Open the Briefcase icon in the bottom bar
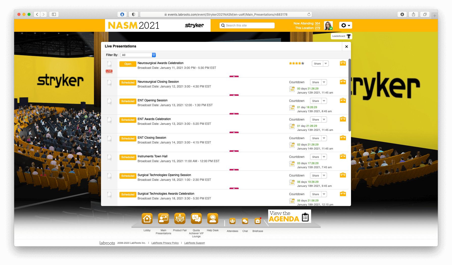 258,221
